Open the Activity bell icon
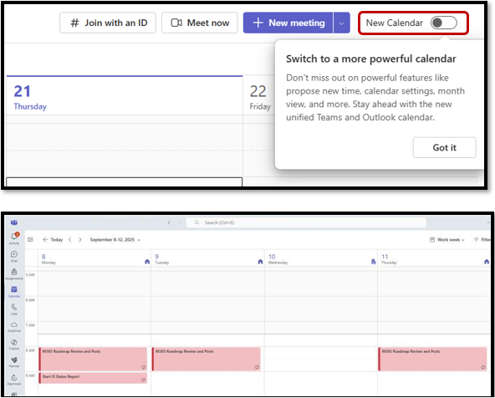Image resolution: width=495 pixels, height=398 pixels. [x=14, y=238]
